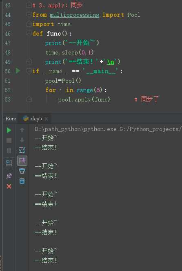Image resolution: width=182 pixels, height=271 pixels.
Task: Toggle Soft-Wrap for console output
Action: coord(22,150)
